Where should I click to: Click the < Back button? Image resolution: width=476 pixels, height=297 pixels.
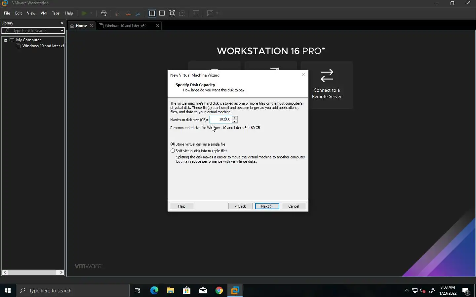tap(240, 206)
